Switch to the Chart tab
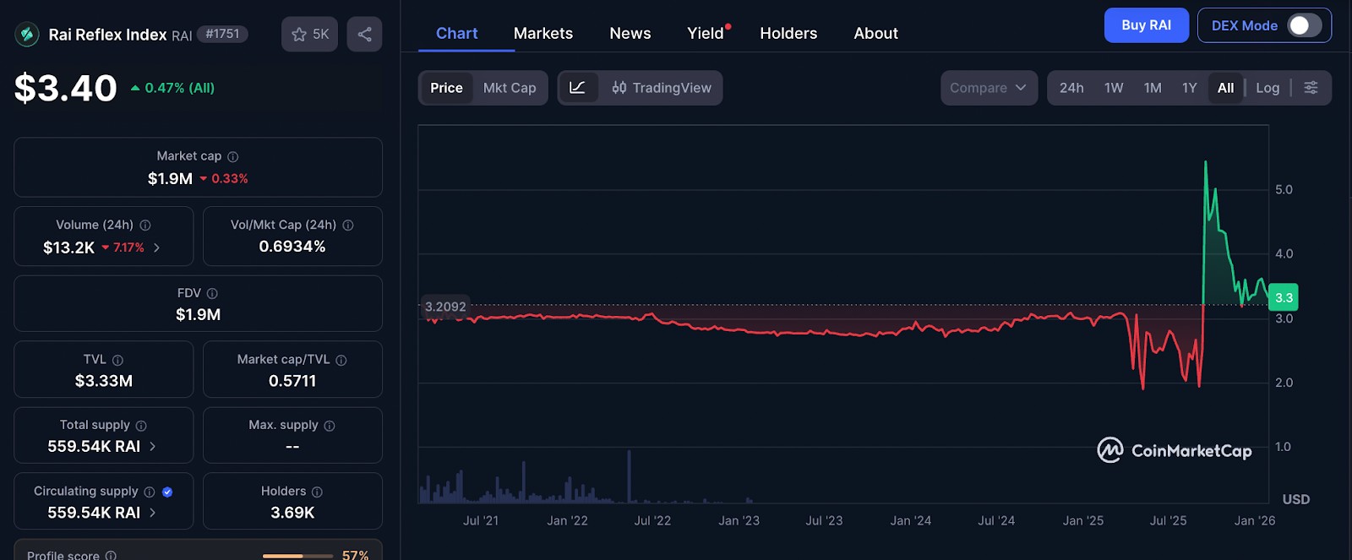1352x560 pixels. pos(456,33)
